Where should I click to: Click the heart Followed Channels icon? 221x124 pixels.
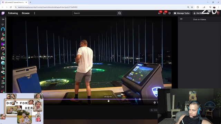click(x=3, y=24)
